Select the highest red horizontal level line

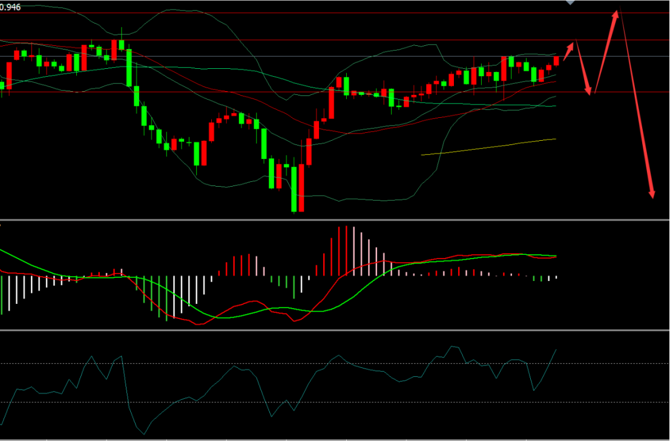click(x=335, y=13)
